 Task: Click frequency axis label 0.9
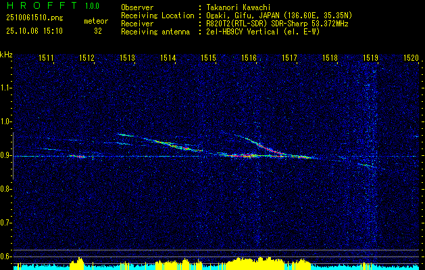(x=5, y=155)
